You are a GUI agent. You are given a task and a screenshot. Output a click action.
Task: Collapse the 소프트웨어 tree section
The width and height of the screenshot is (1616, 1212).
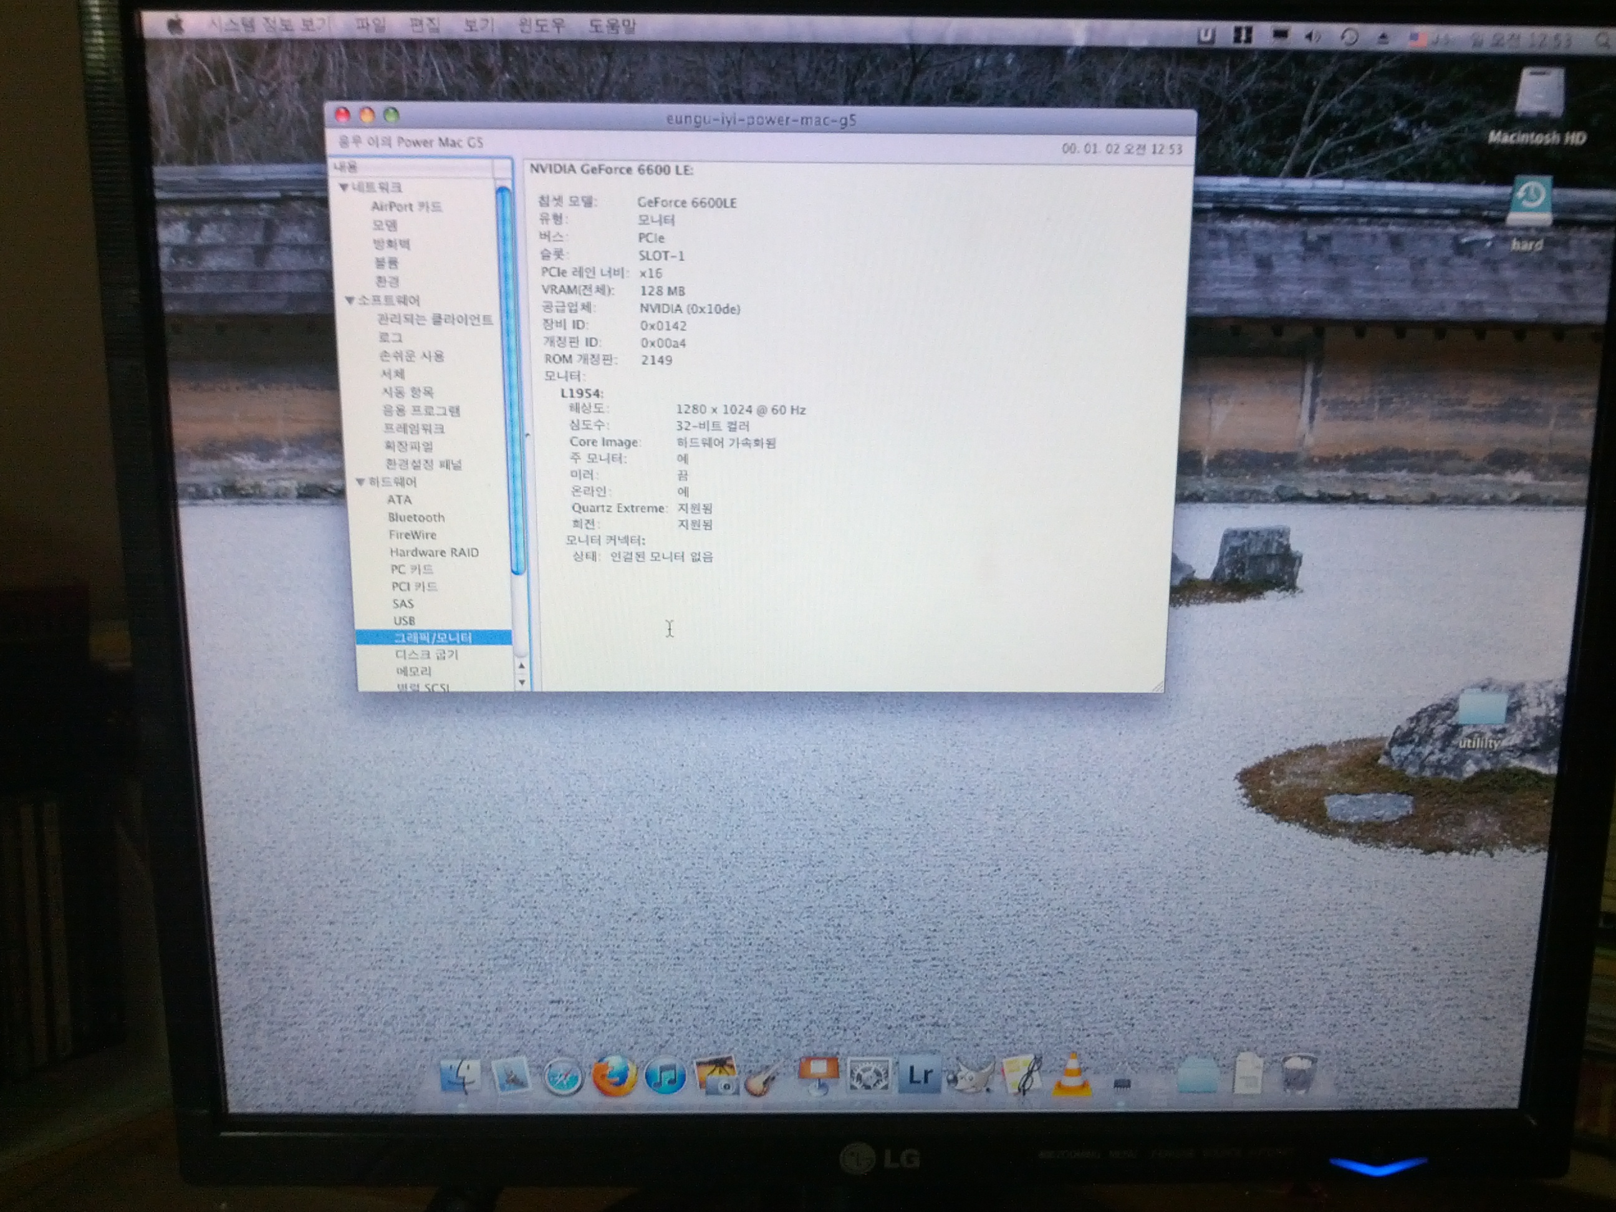click(x=349, y=301)
